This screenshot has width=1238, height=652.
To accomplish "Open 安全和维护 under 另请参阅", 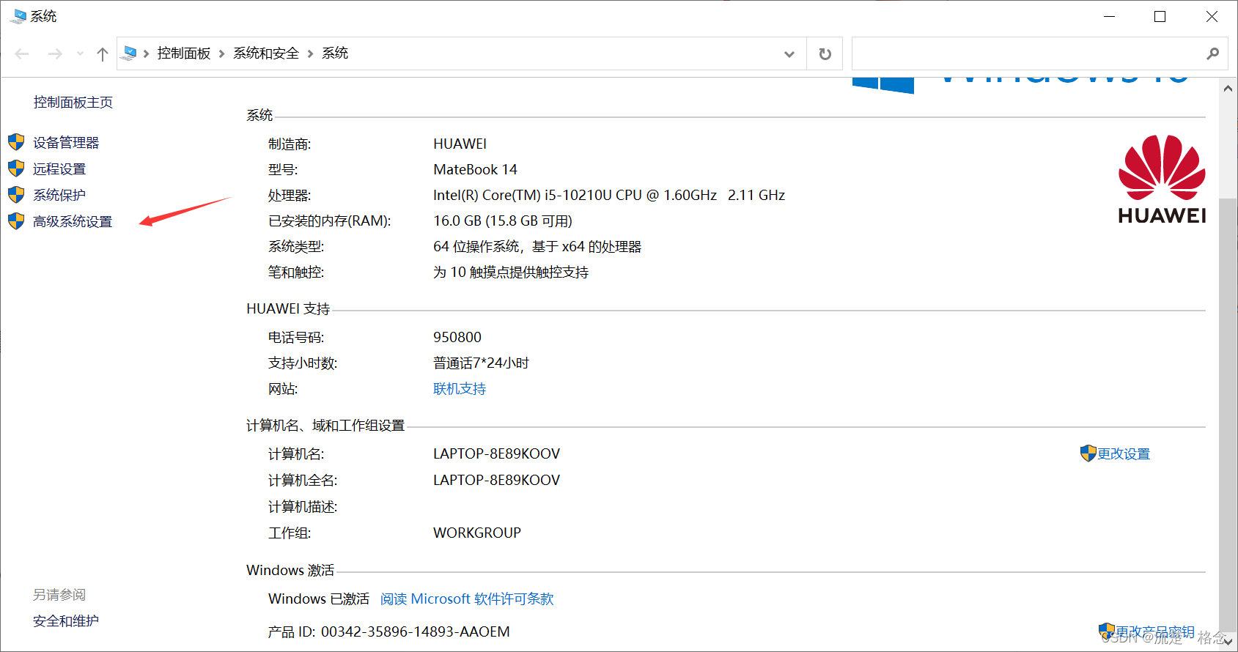I will pos(66,621).
